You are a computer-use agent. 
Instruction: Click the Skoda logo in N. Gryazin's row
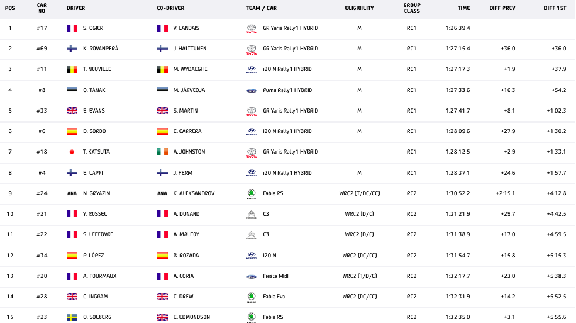[252, 193]
